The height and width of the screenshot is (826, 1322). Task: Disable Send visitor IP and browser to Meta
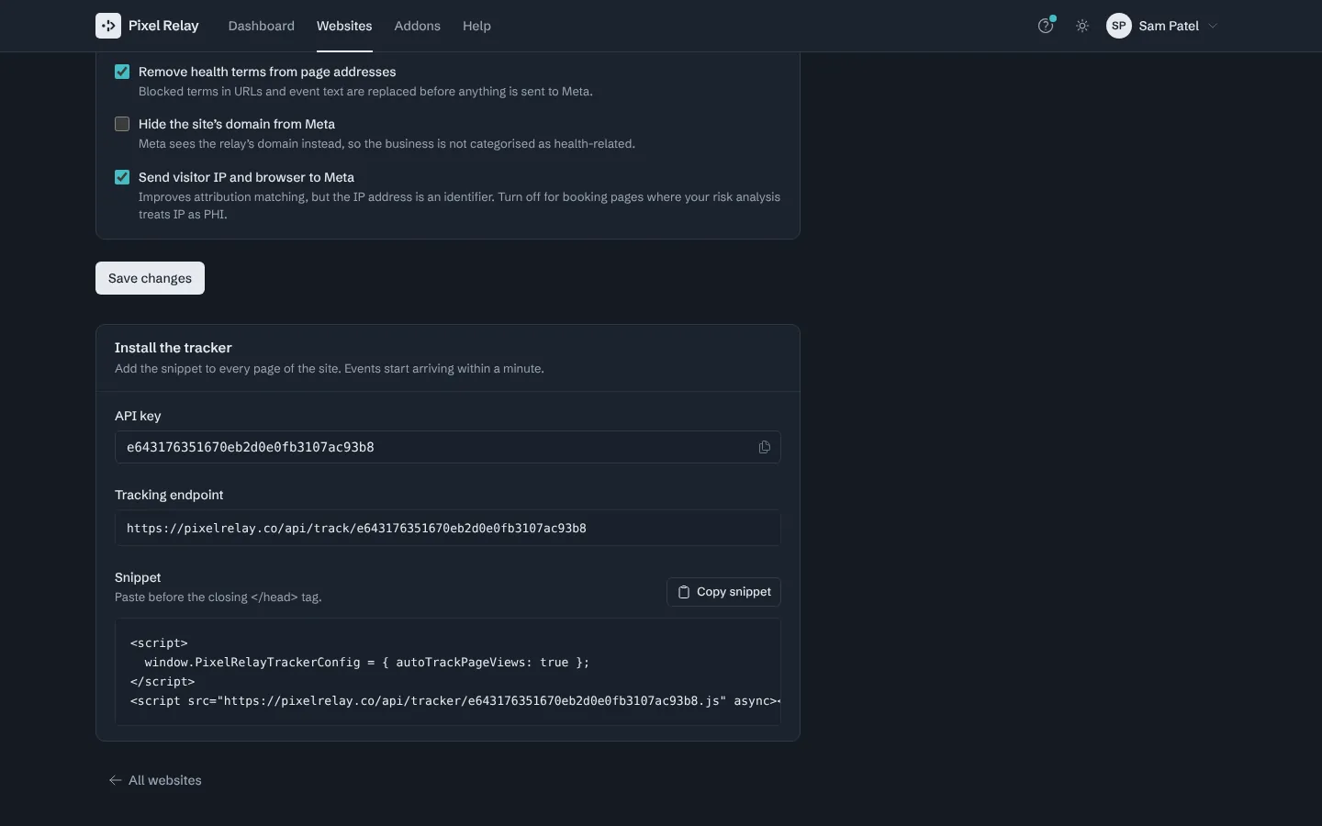(x=122, y=177)
